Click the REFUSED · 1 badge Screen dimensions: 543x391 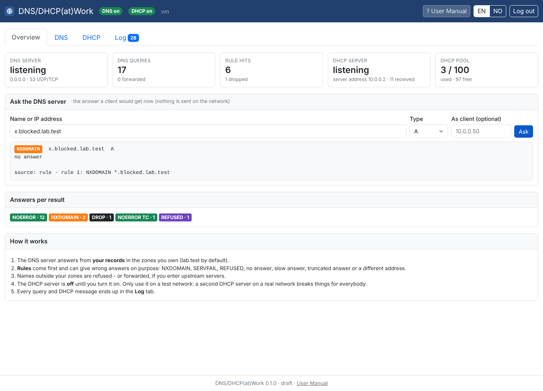(175, 217)
